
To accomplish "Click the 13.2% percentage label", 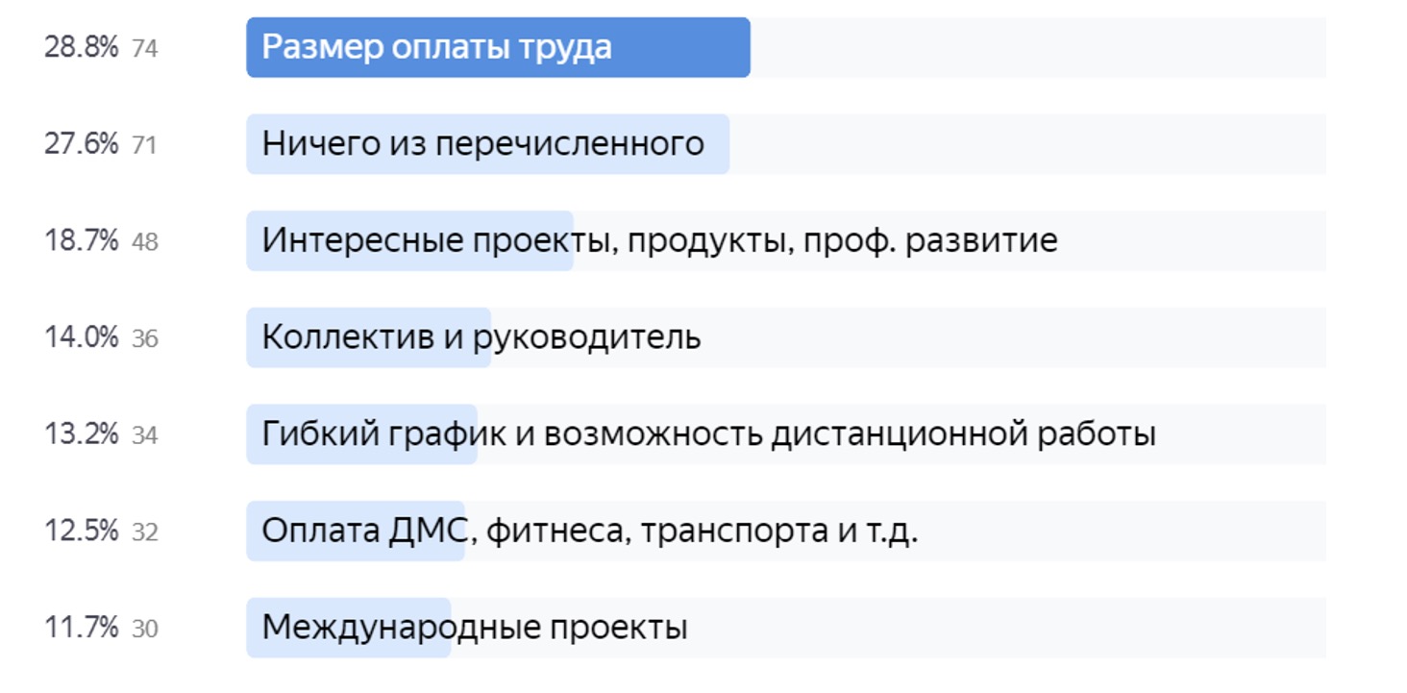I will click(x=82, y=434).
